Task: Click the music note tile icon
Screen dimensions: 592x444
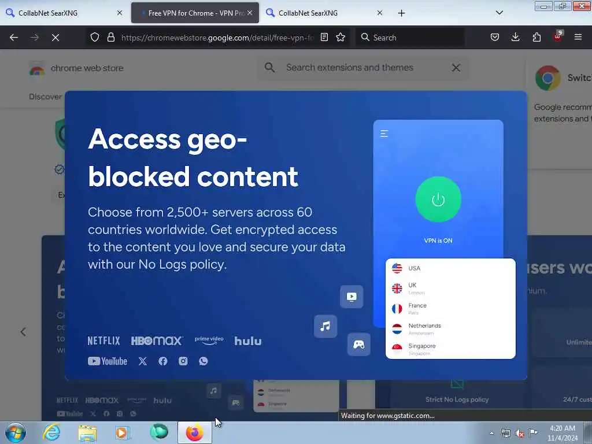Action: [325, 326]
